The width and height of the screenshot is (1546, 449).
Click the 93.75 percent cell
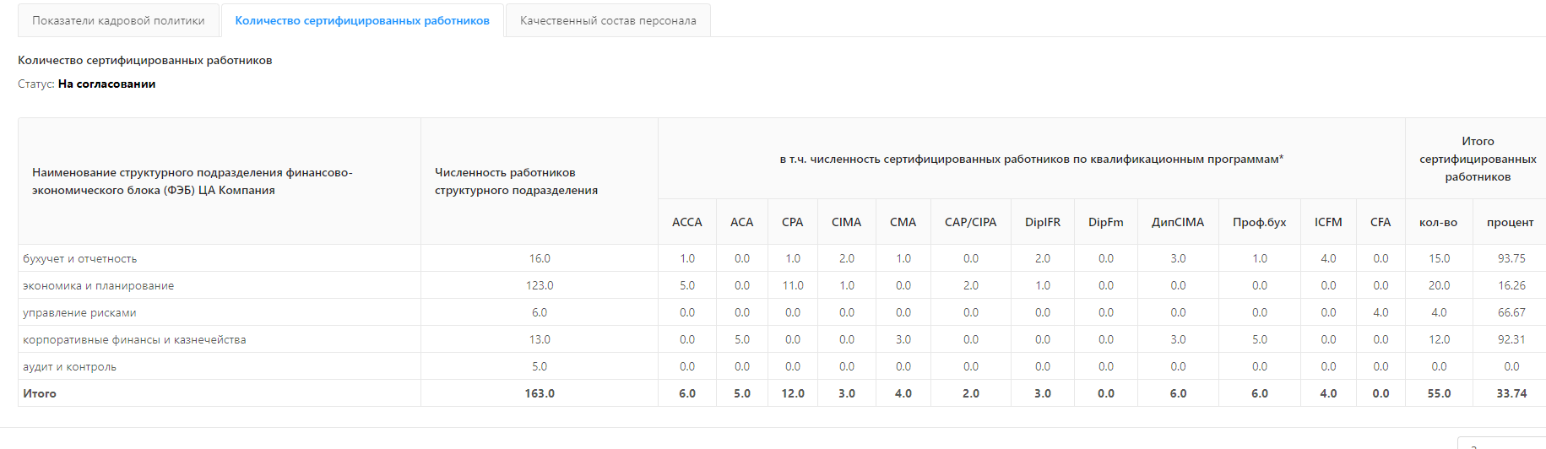[1511, 258]
